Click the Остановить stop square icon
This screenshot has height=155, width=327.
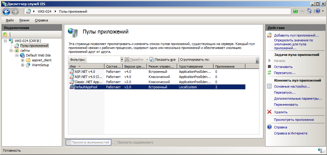click(269, 67)
